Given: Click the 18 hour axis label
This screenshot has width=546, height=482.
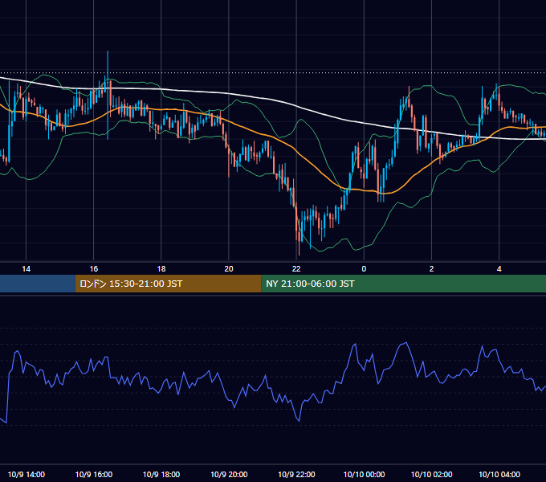Looking at the screenshot, I should [161, 269].
